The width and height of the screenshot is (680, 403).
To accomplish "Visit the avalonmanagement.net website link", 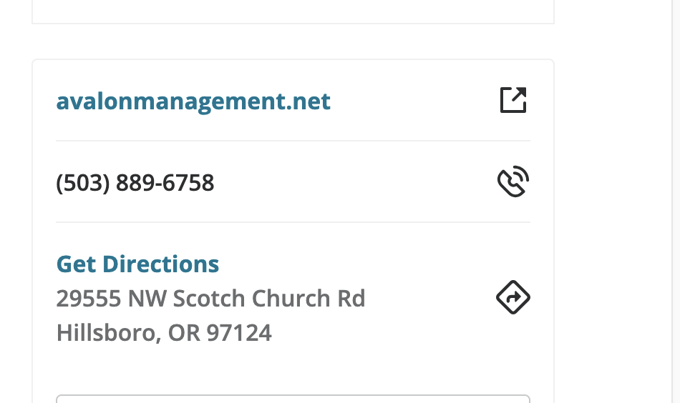I will [x=193, y=101].
